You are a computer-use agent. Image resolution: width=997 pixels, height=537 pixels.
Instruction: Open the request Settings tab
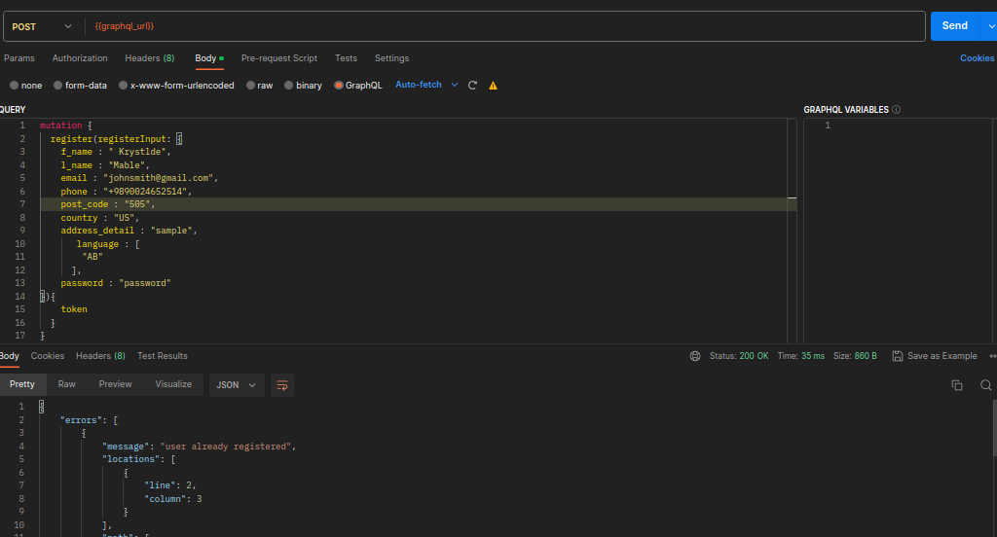pos(391,57)
